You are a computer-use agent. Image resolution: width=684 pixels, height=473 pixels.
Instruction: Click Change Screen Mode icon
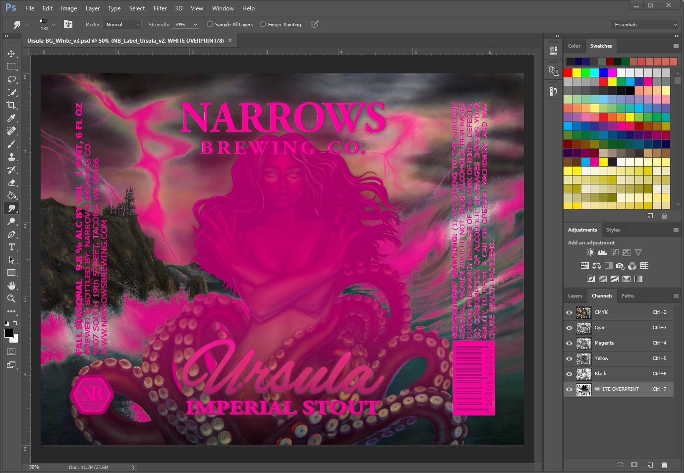pos(11,365)
